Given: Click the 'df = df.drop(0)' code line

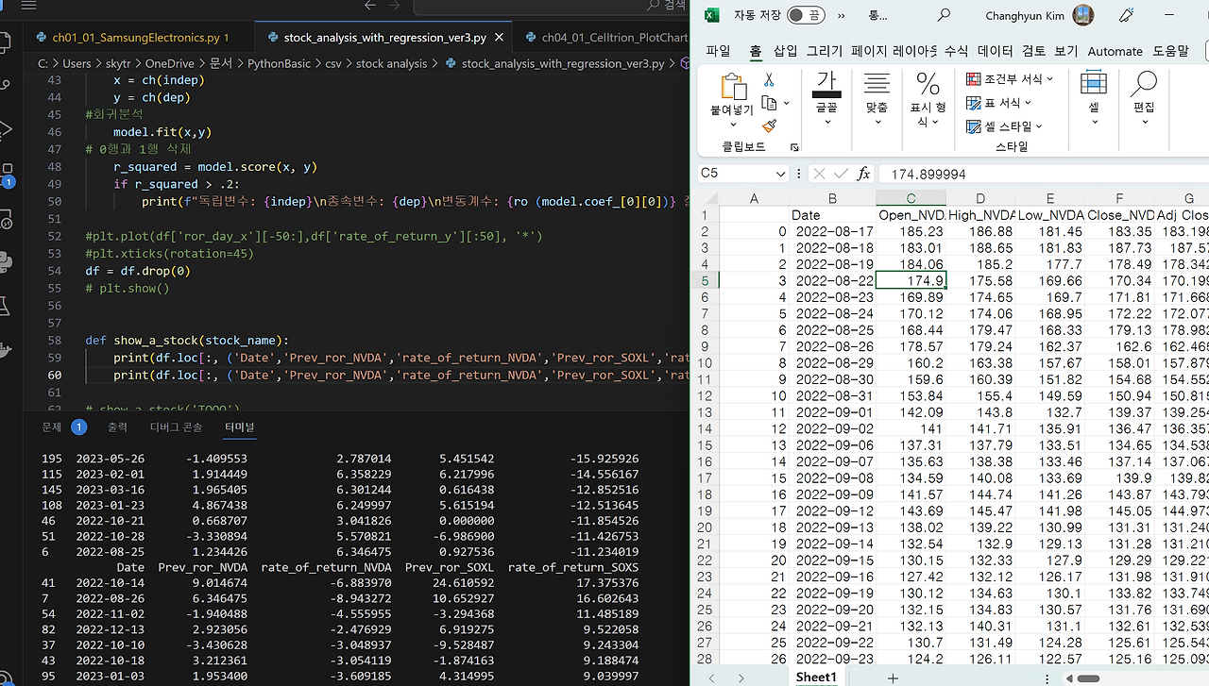Looking at the screenshot, I should 137,271.
